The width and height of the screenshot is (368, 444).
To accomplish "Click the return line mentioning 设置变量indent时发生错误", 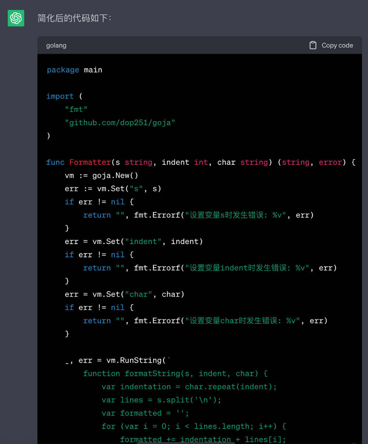I will point(210,268).
